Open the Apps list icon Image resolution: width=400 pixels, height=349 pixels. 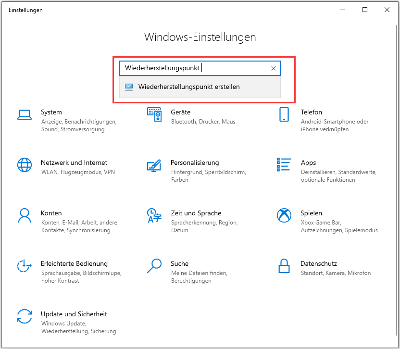click(284, 165)
